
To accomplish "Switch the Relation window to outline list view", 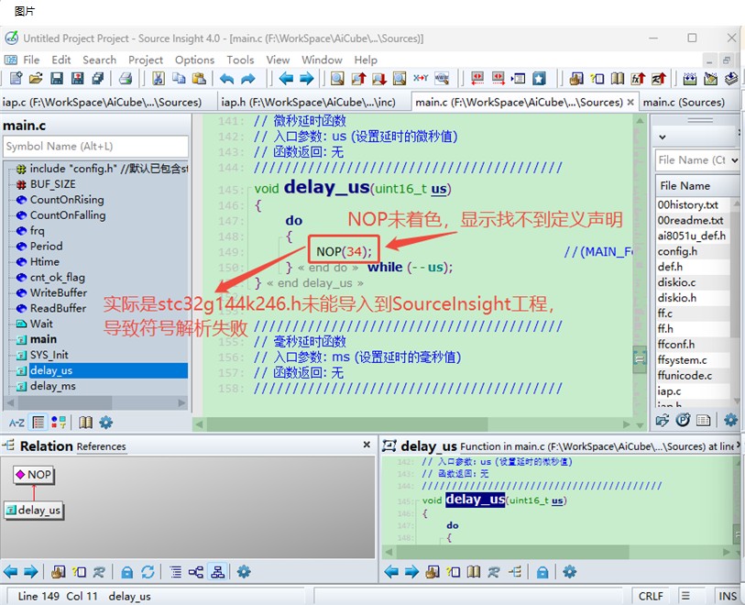I will 176,572.
